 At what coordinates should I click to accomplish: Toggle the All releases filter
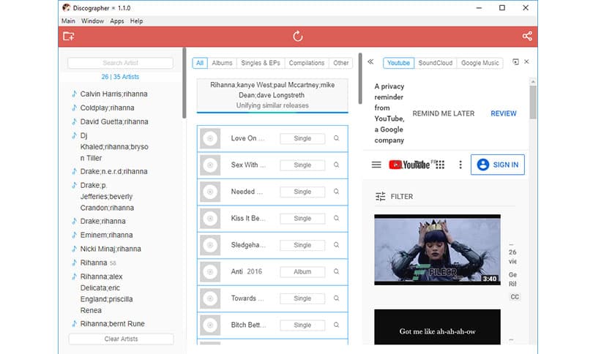[200, 63]
